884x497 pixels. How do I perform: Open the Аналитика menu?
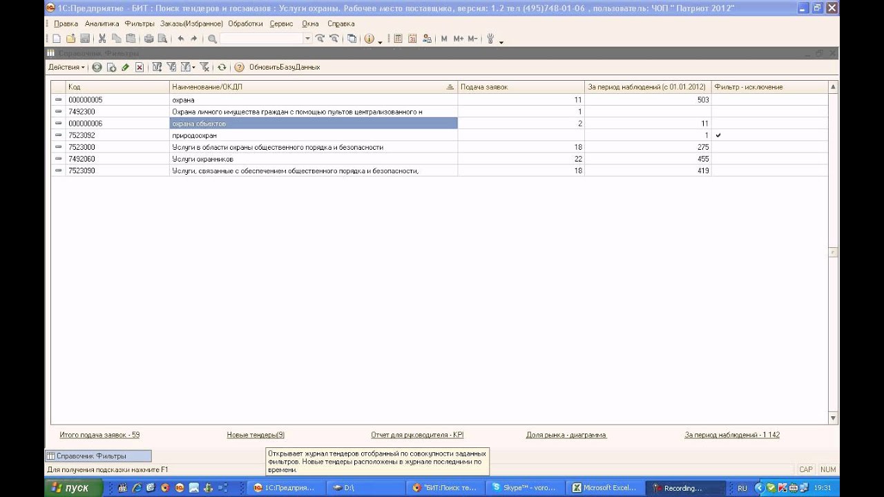pyautogui.click(x=102, y=23)
